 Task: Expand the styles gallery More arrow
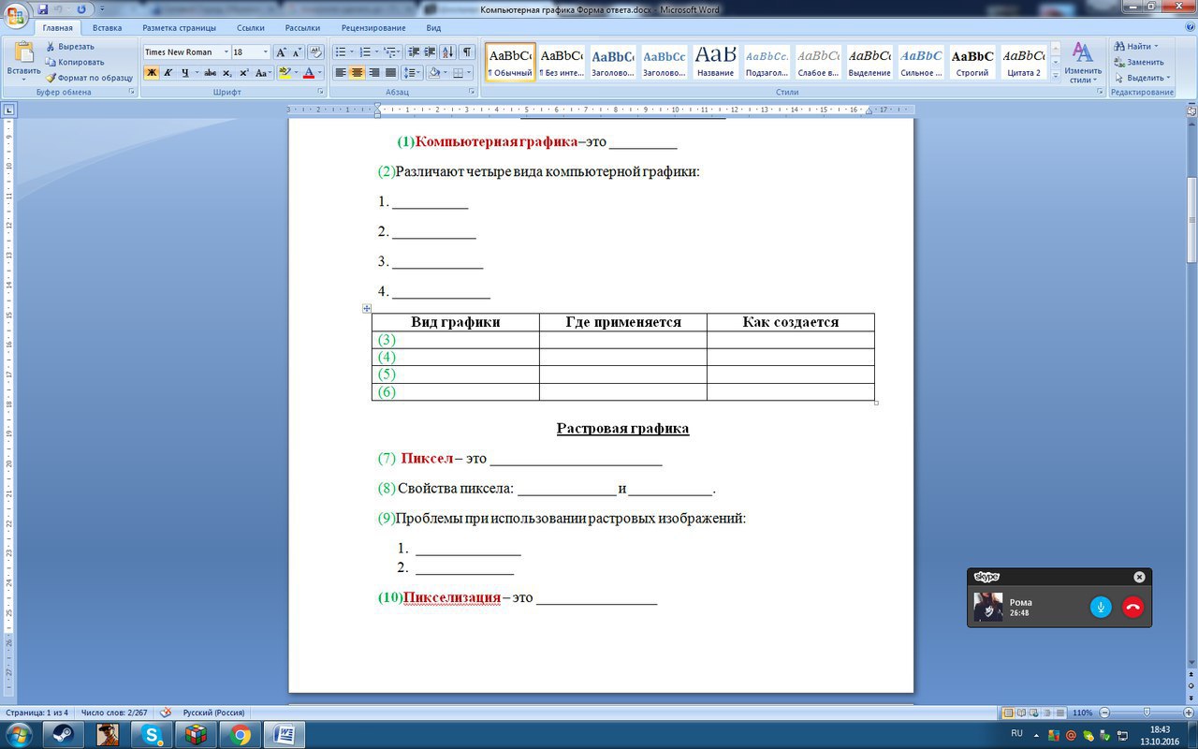coord(1056,75)
